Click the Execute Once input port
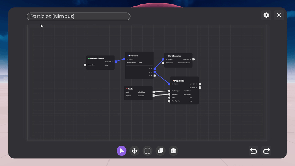Image resolution: width=295 pixels, height=166 pixels. point(85,65)
